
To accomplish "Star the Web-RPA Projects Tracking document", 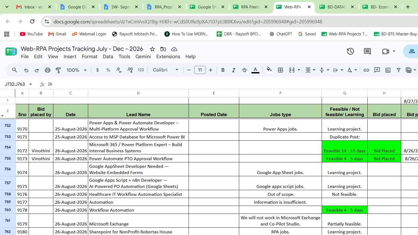I will click(x=152, y=49).
